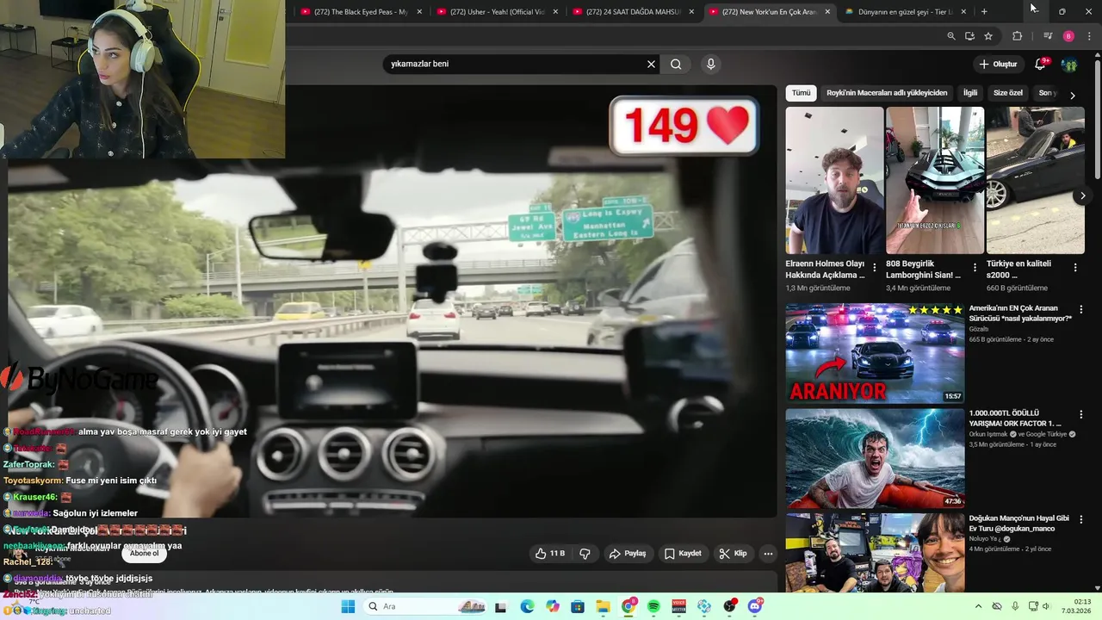Switch to the Usher - Yeah! tab
1102x620 pixels.
pyautogui.click(x=498, y=11)
